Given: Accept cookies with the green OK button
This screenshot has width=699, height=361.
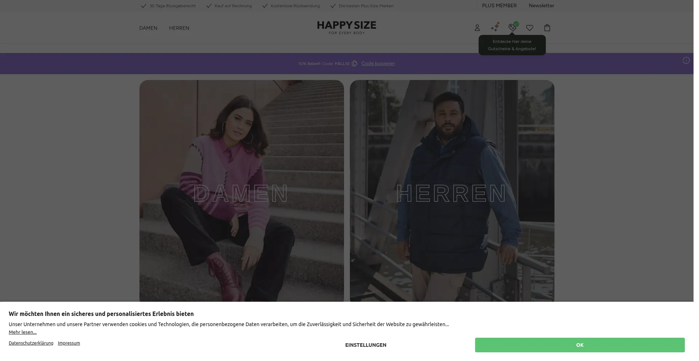Looking at the screenshot, I should (579, 345).
